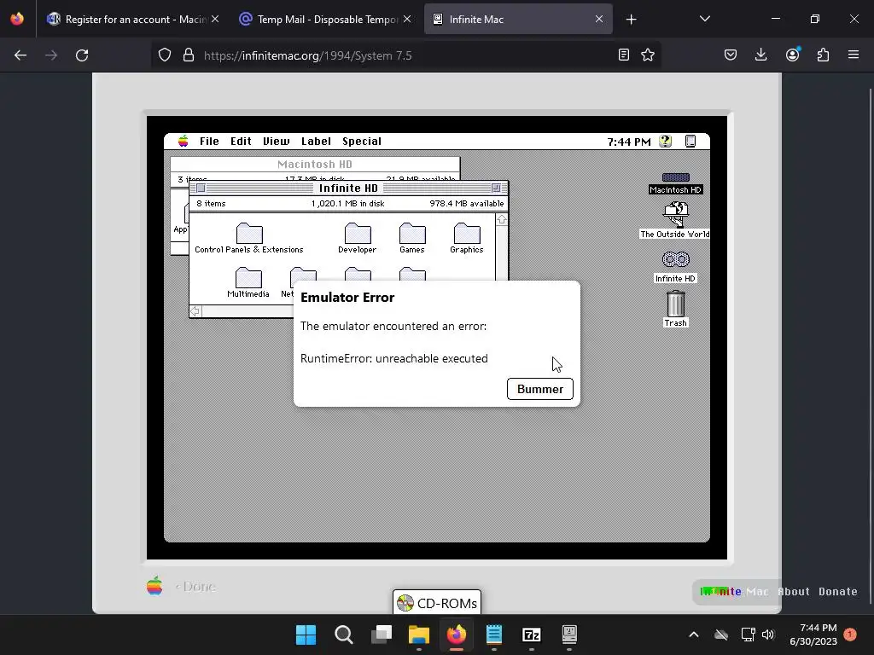The width and height of the screenshot is (874, 655).
Task: Select the Games folder
Action: pos(412,239)
